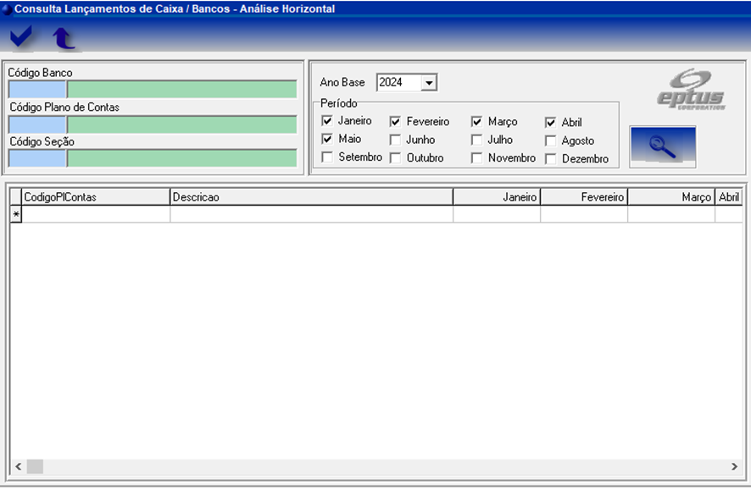Click the blue return arrow icon
The height and width of the screenshot is (490, 751).
(x=64, y=38)
